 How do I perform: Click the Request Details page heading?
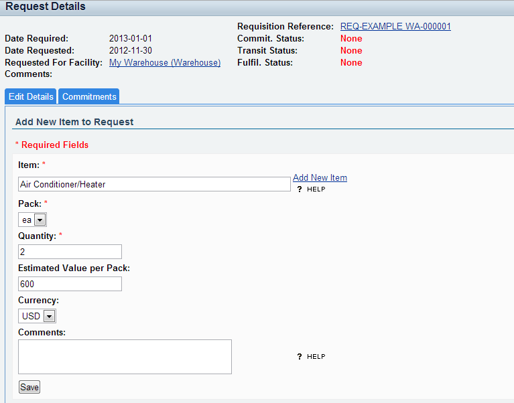[46, 7]
